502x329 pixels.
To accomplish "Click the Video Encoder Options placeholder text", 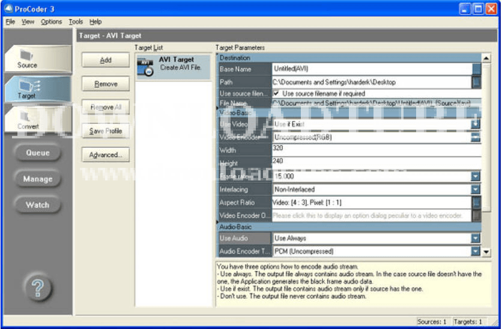I will click(x=367, y=215).
